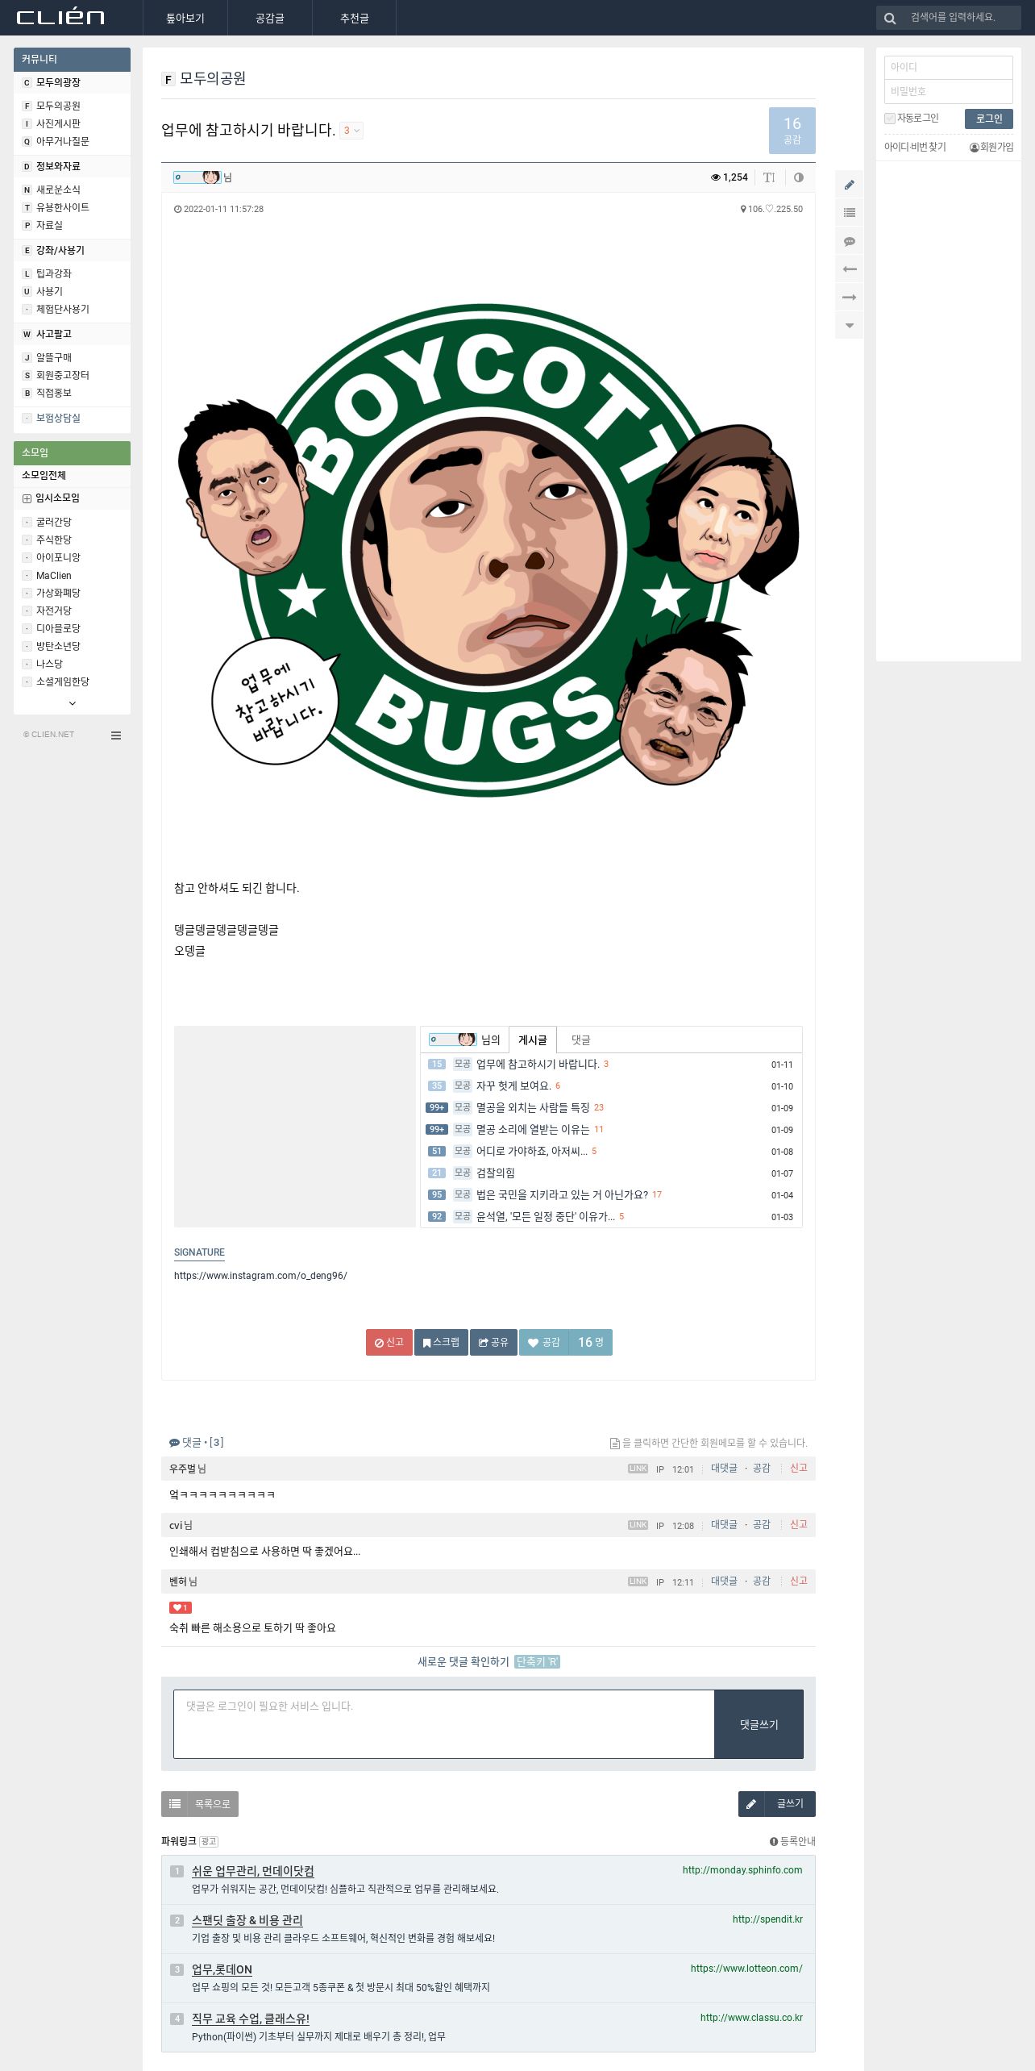
Task: Toggle the 자동로그인 checkbox
Action: click(890, 119)
